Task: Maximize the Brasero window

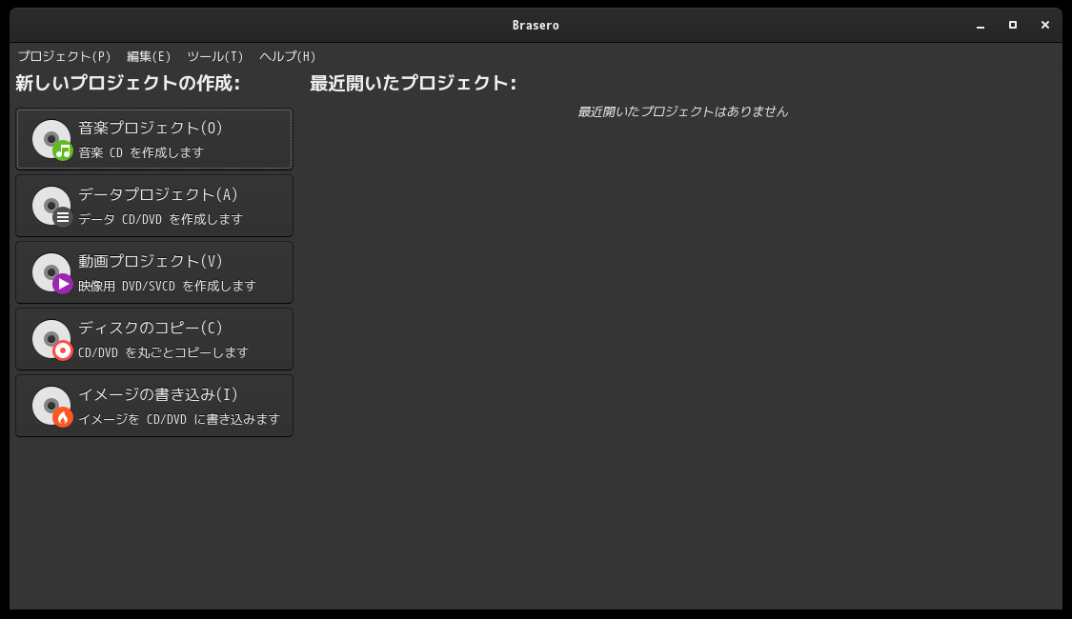Action: [x=1013, y=26]
